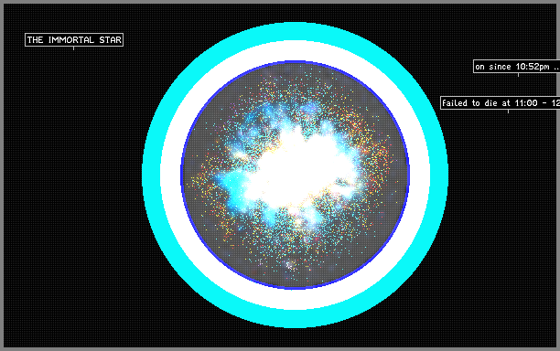Click the tick mark below THE IMMORTAL STAR label
This screenshot has width=560, height=351.
pyautogui.click(x=73, y=48)
